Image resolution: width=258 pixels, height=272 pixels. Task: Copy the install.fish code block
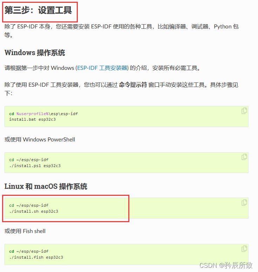[x=244, y=248]
